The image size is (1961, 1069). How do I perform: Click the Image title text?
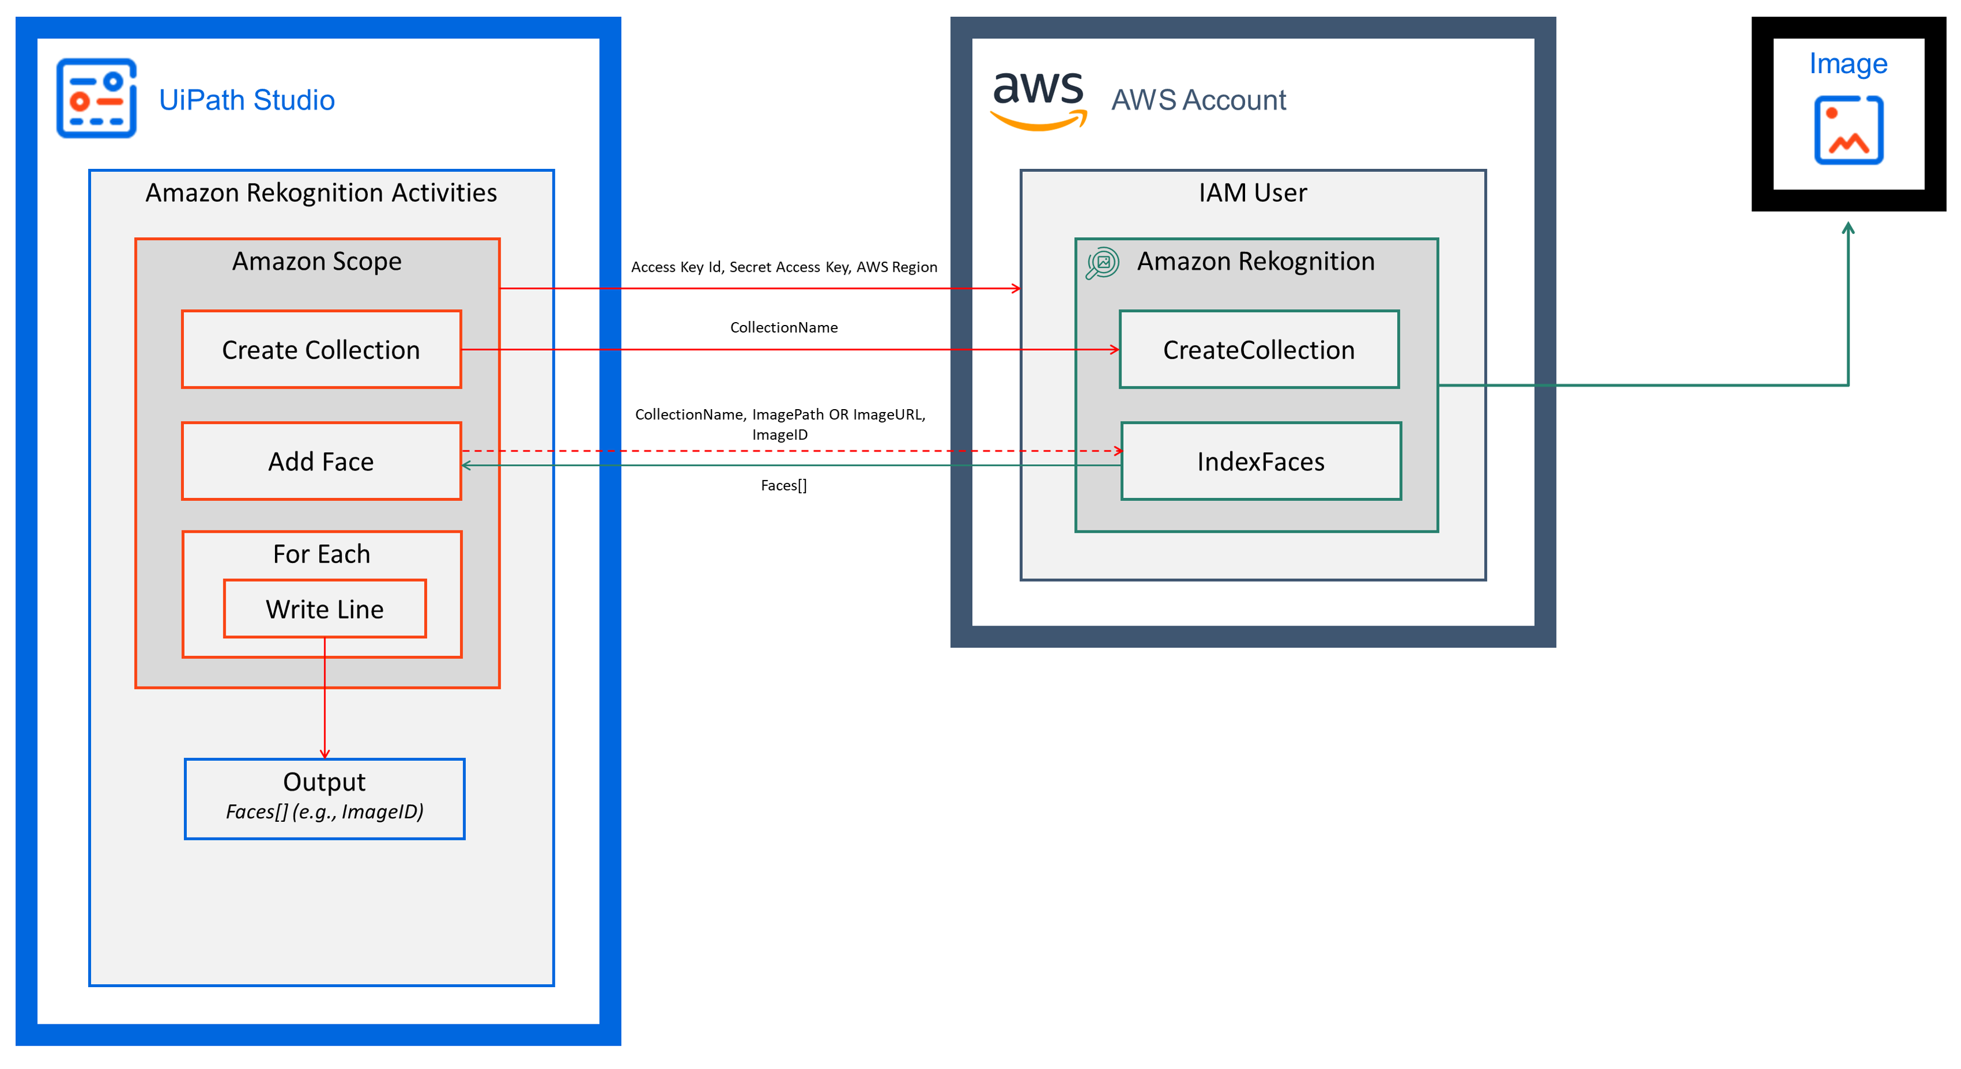coord(1848,63)
